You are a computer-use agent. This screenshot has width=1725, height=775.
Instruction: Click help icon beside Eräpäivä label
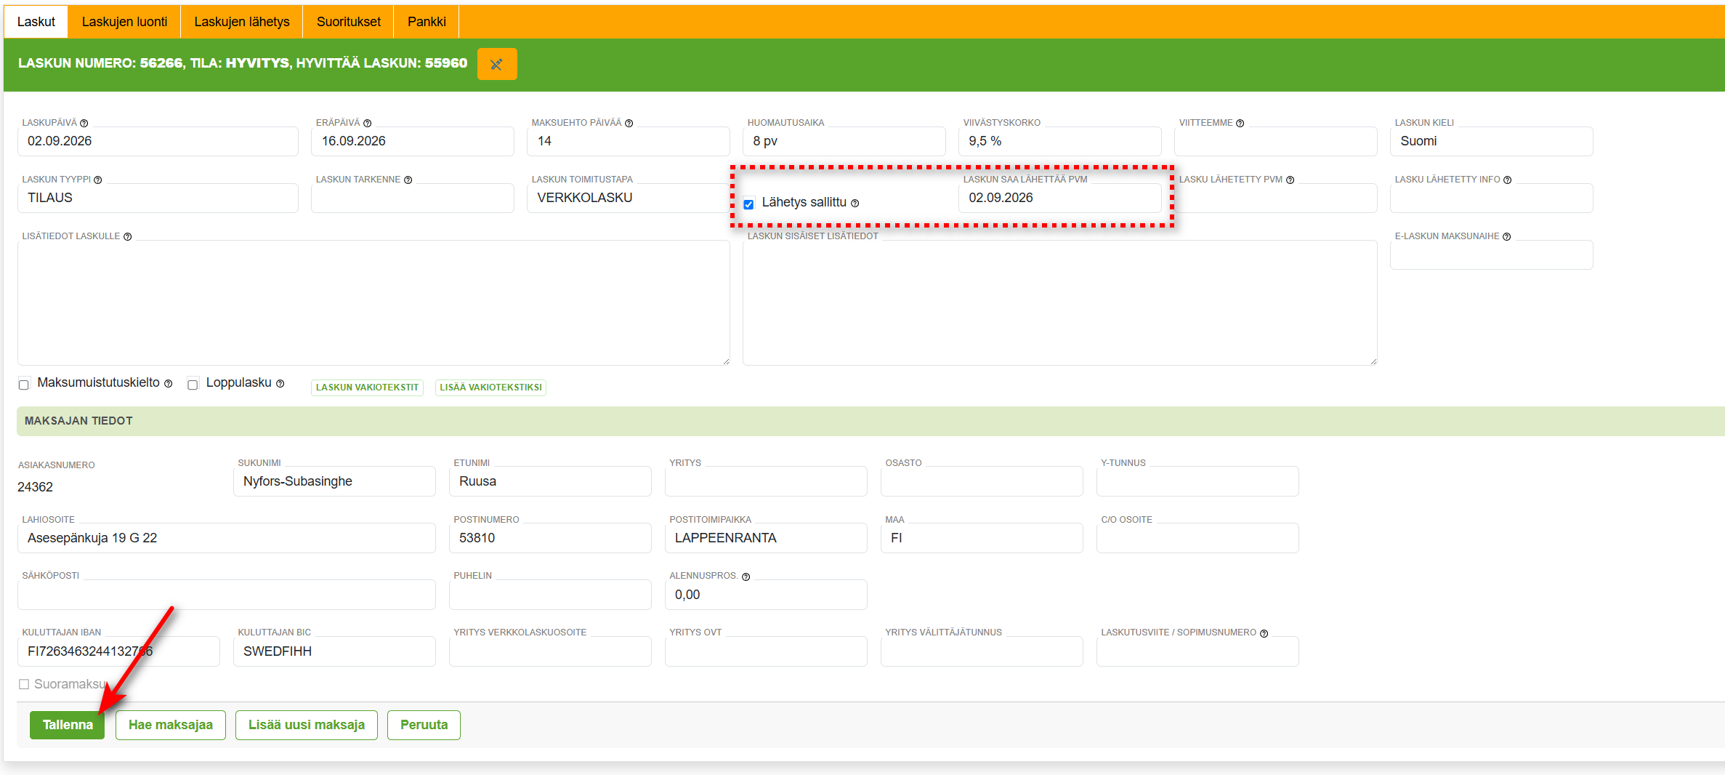tap(368, 124)
